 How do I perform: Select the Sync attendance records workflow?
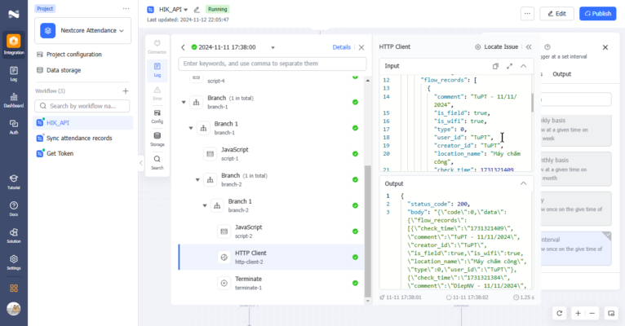coord(79,138)
